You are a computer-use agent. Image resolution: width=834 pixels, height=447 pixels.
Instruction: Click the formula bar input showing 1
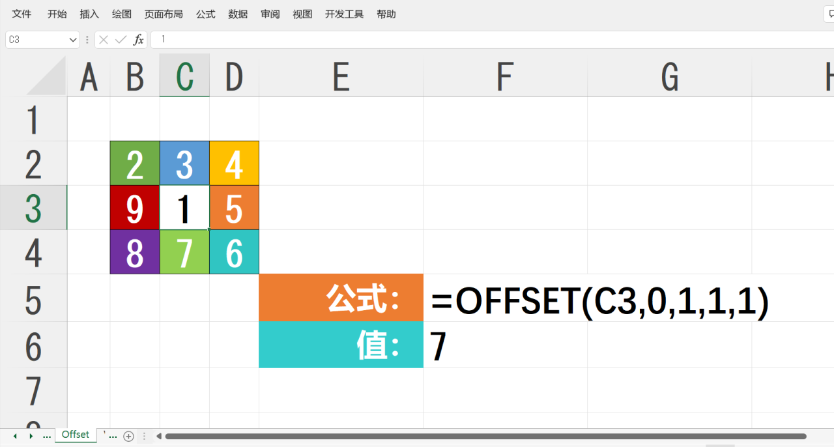coord(492,40)
